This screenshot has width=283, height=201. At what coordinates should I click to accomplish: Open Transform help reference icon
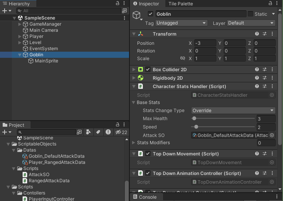click(x=257, y=34)
